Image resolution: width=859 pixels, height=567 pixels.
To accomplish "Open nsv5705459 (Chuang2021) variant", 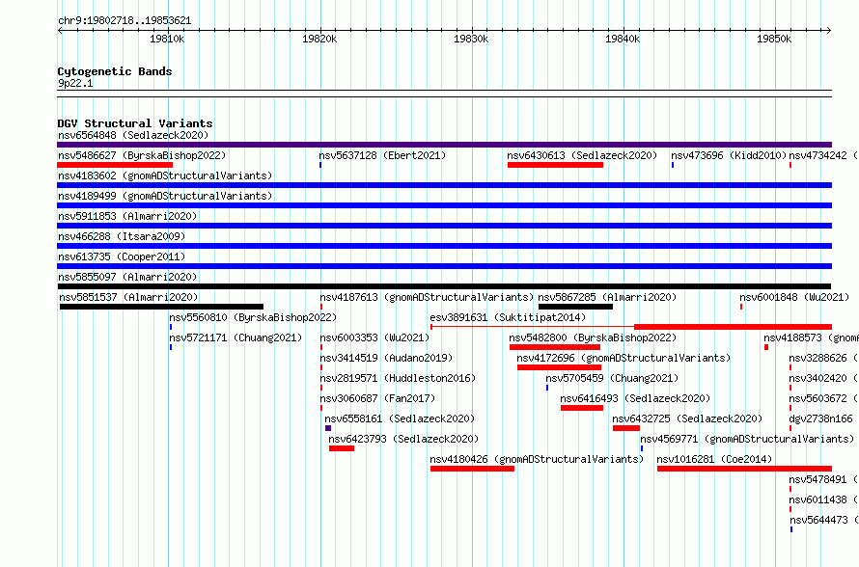I will (612, 378).
